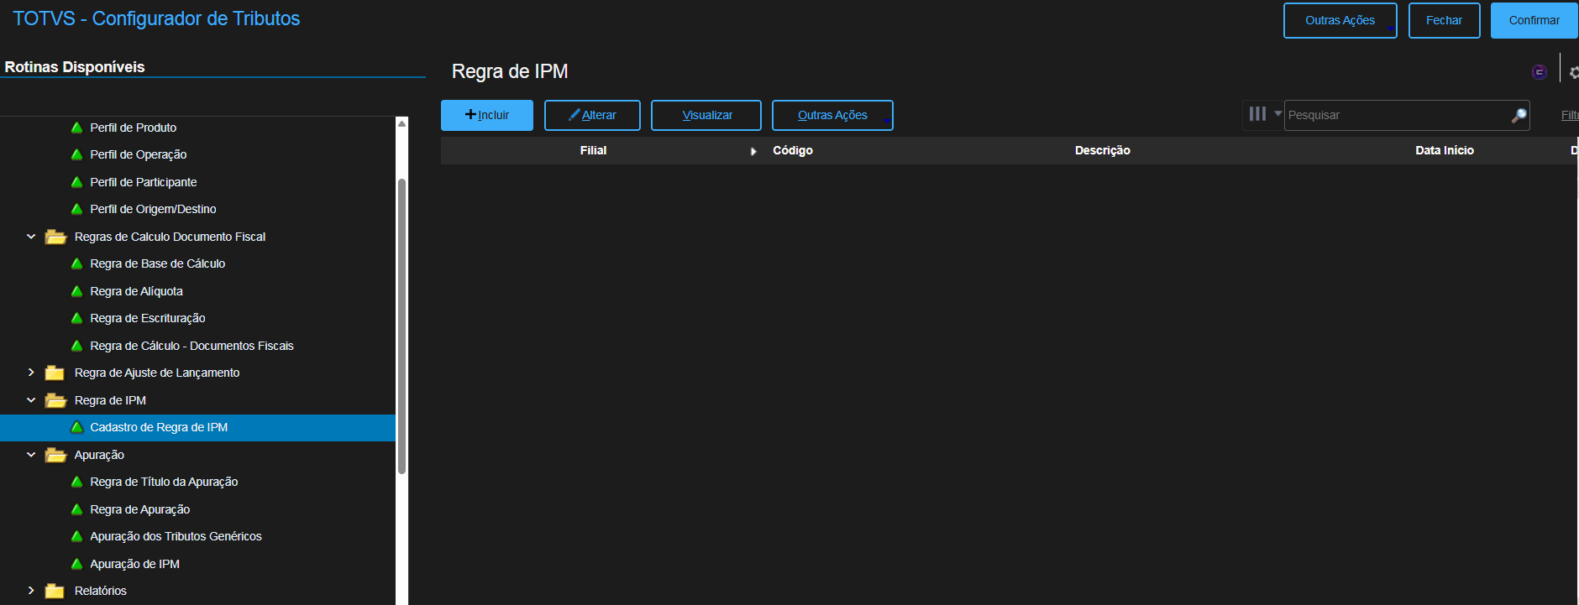Click the open folder icon for Regra de IPM
The image size is (1579, 605).
click(x=55, y=400)
